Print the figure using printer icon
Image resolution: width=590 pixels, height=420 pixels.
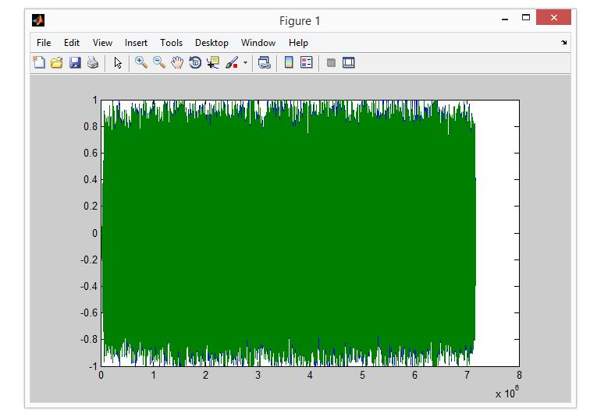click(93, 62)
